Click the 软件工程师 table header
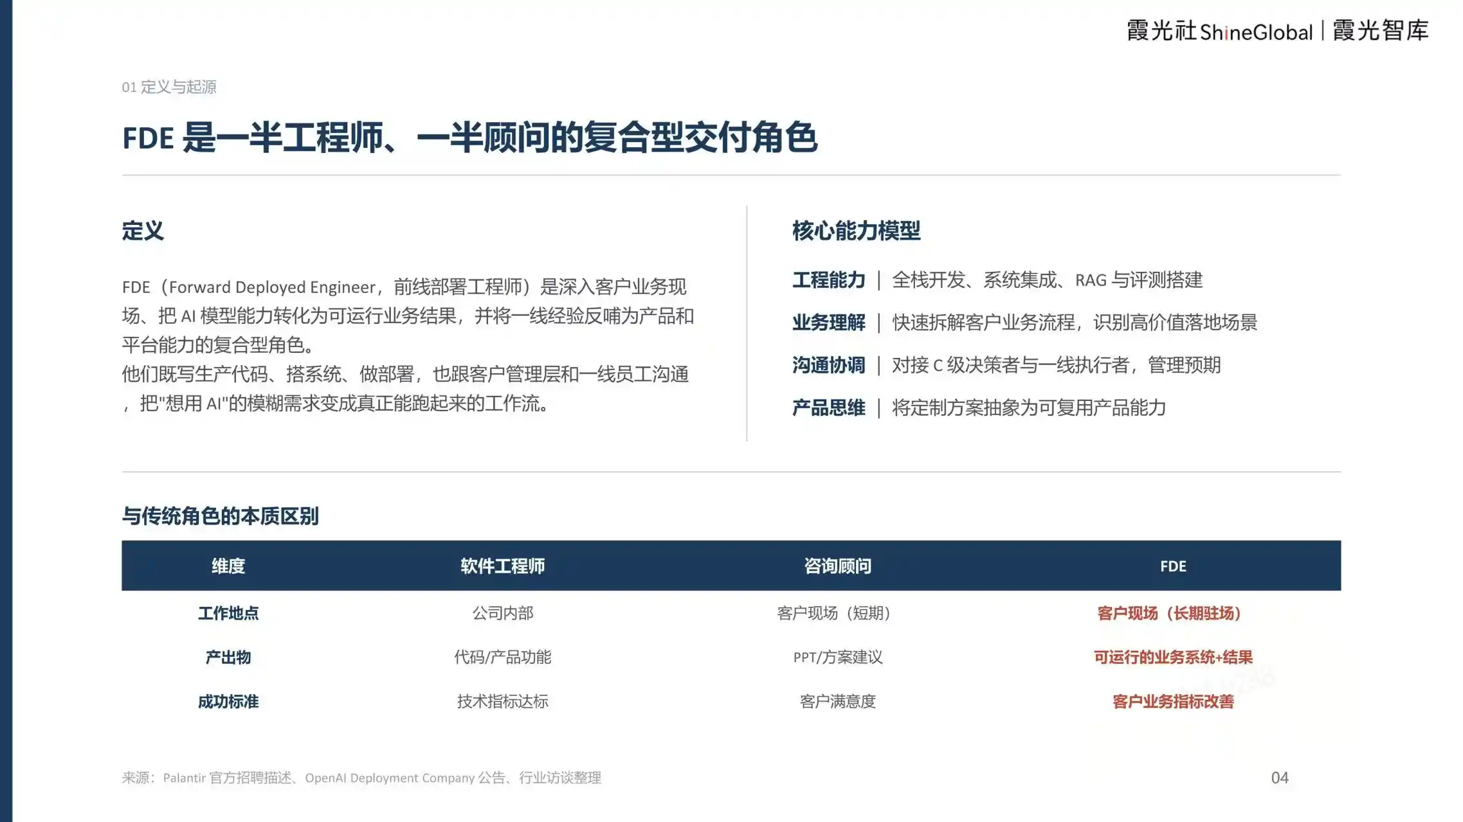Viewport: 1463px width, 822px height. (x=502, y=566)
